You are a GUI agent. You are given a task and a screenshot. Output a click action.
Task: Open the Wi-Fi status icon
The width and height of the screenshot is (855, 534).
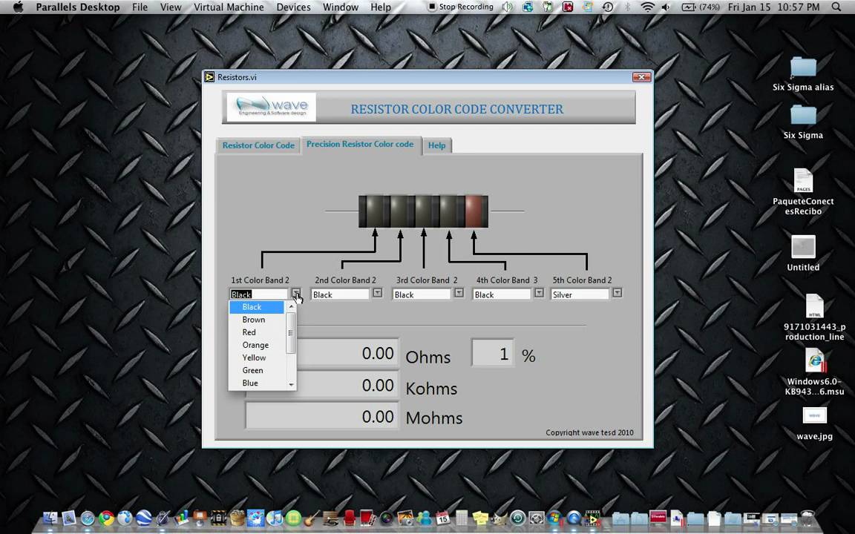click(x=647, y=7)
